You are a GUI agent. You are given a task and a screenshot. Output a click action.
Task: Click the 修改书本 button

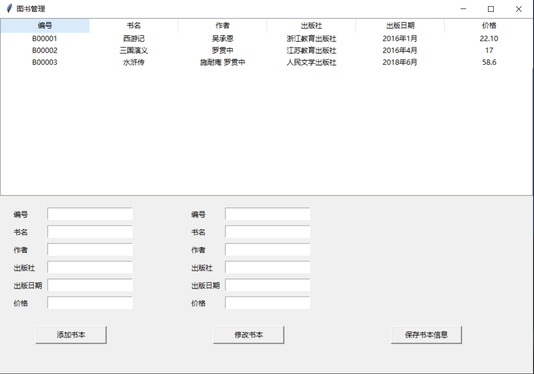(x=248, y=335)
